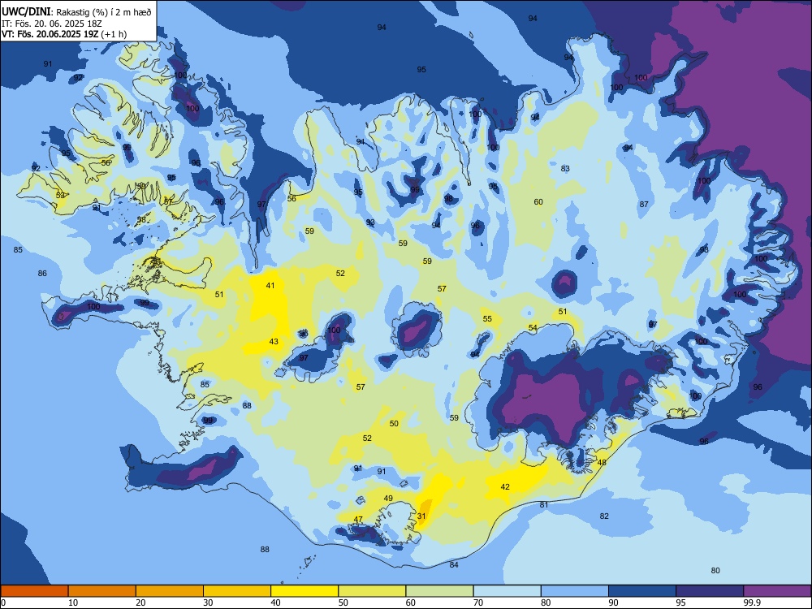Click the UWC/DINI model title
This screenshot has width=812, height=609.
(x=27, y=12)
